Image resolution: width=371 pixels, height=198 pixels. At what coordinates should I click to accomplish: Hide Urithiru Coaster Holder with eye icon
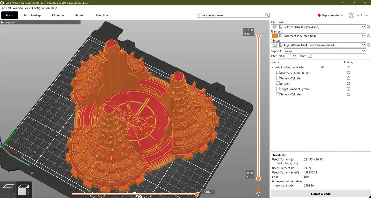[x=323, y=67]
